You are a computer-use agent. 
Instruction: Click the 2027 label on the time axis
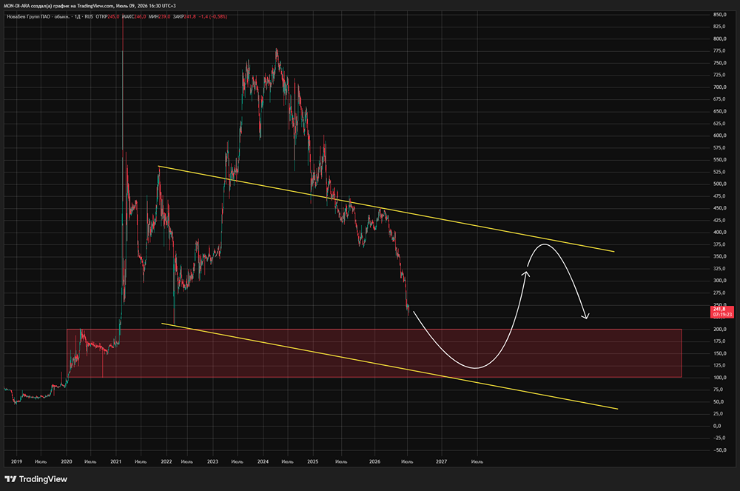(x=441, y=461)
